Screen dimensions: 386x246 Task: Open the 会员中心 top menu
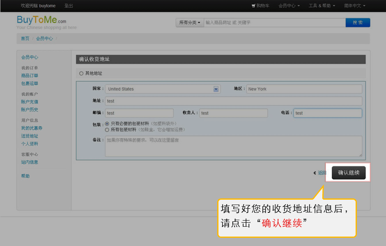[289, 6]
